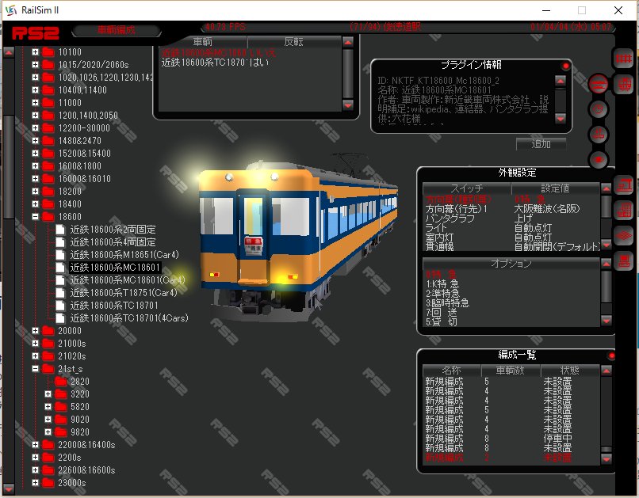The height and width of the screenshot is (498, 639).
Task: Expand the 3220 subfolder
Action: point(48,393)
